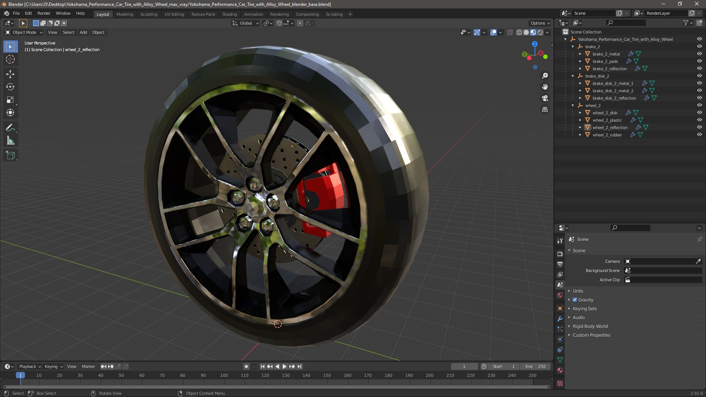Click the eyedropper next to Camera field
The height and width of the screenshot is (397, 706).
698,261
